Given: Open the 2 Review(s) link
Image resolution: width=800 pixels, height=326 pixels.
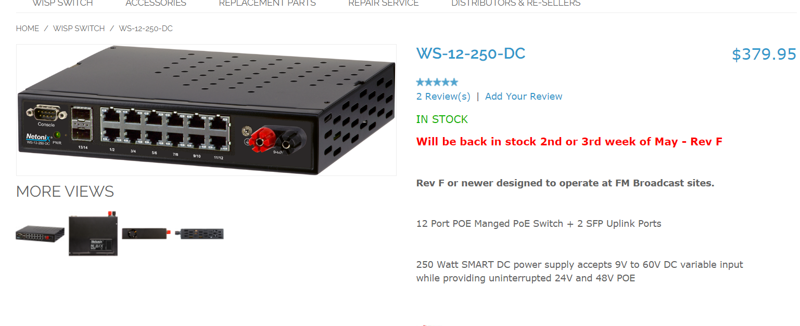Looking at the screenshot, I should [443, 97].
